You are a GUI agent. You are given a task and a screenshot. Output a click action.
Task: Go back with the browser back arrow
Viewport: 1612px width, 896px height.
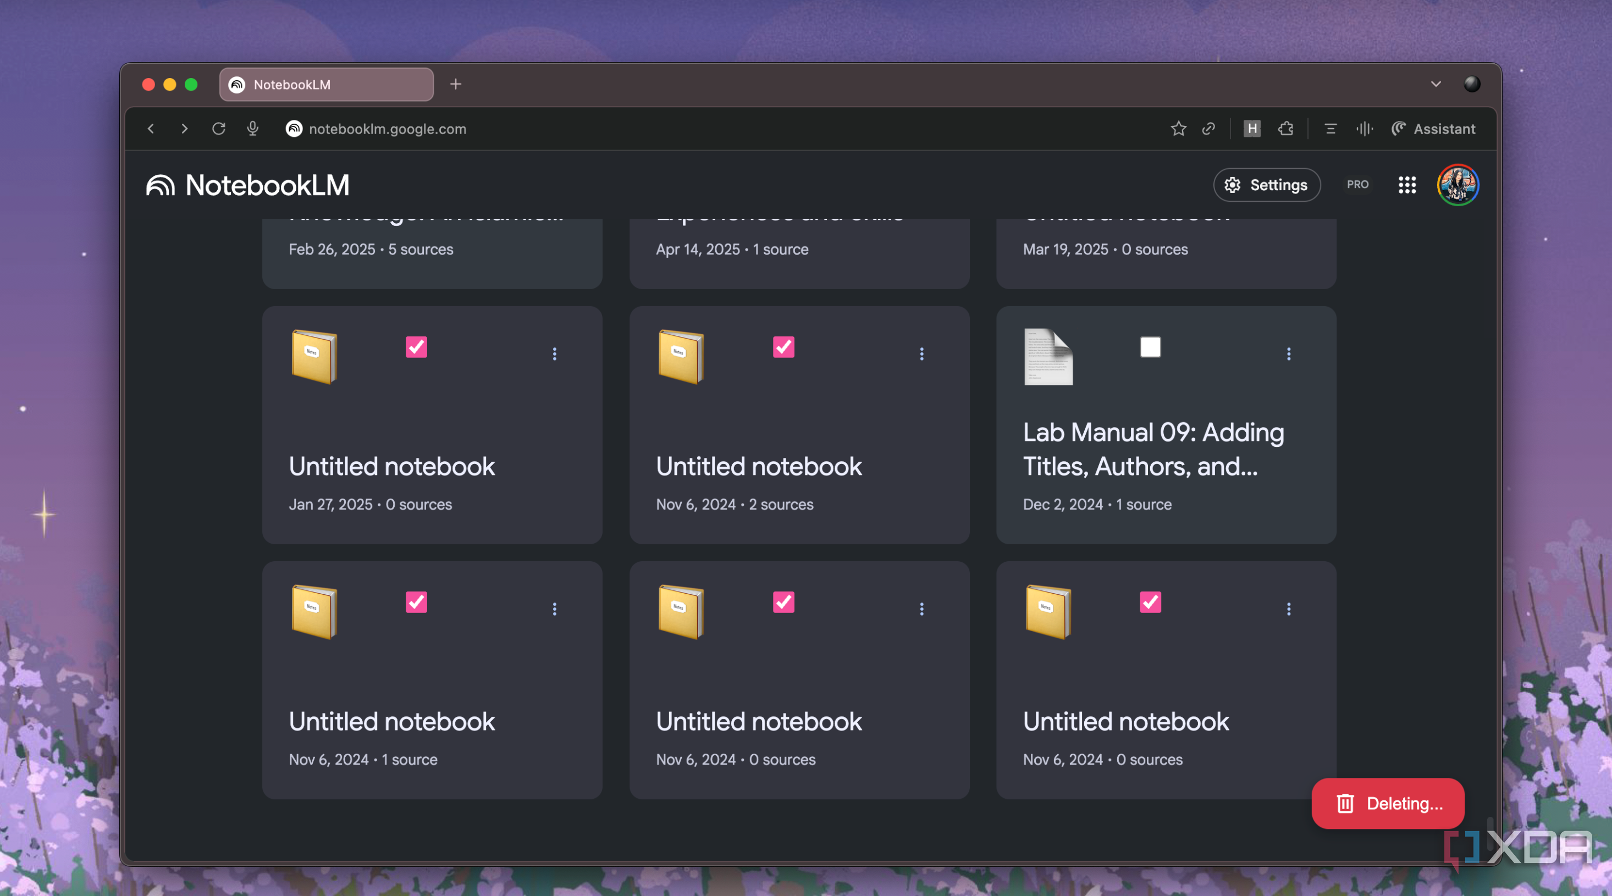pyautogui.click(x=151, y=129)
